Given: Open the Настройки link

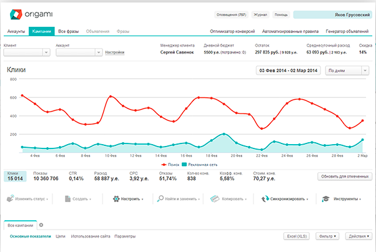Looking at the screenshot, I should click(115, 53).
